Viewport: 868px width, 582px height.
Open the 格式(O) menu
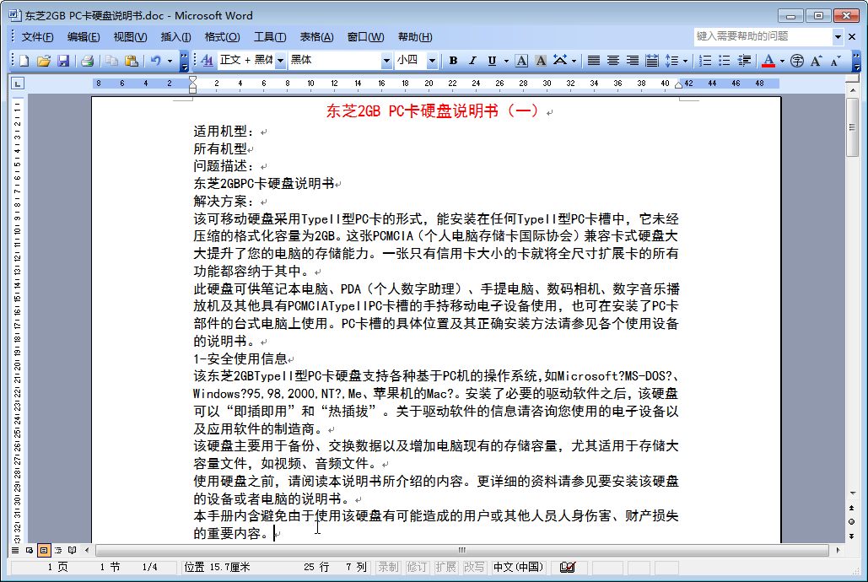pos(222,37)
